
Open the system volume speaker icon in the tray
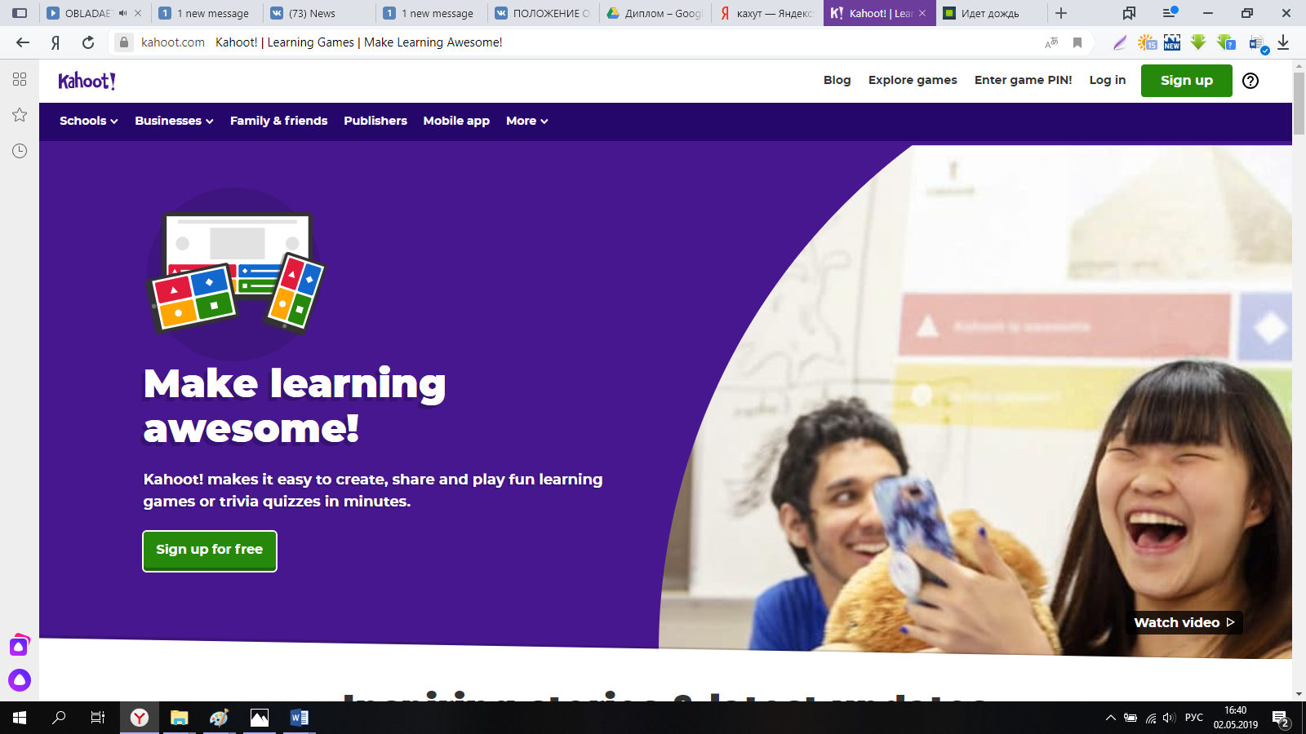click(x=1169, y=718)
